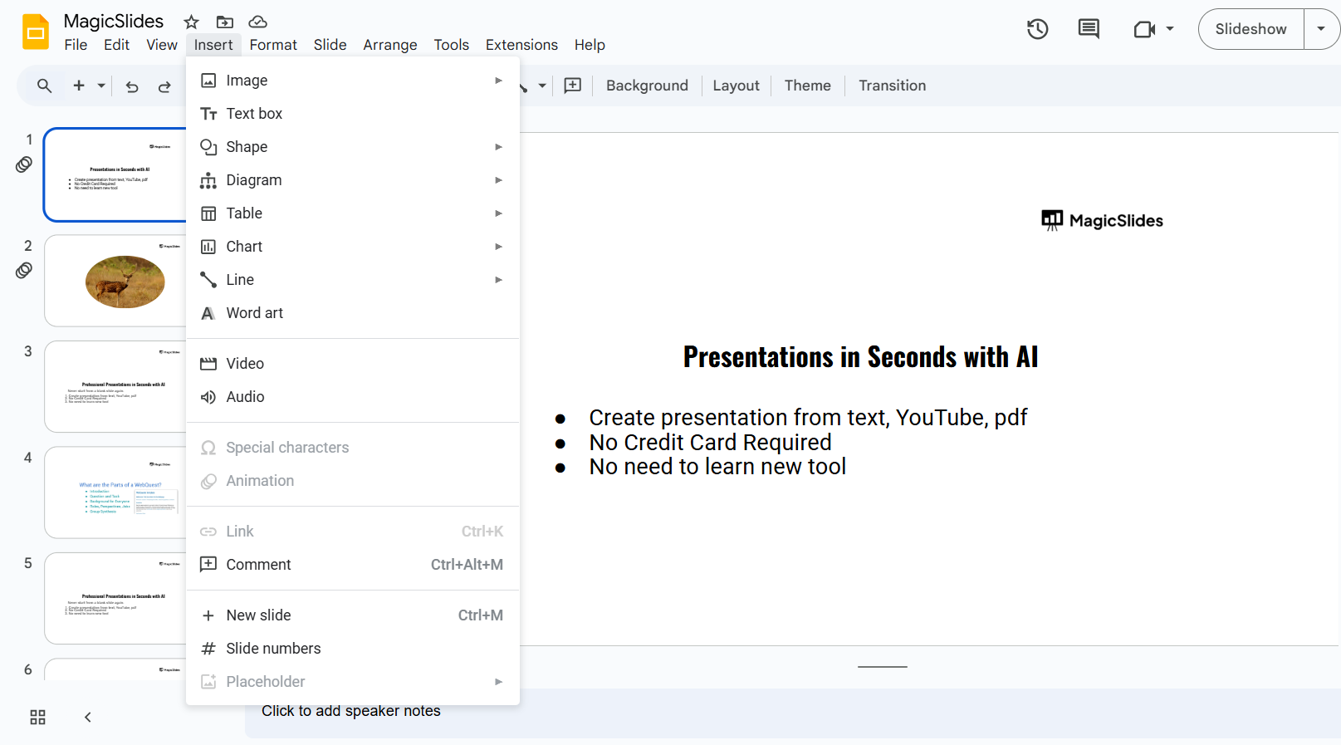Click the Slide numbers hash icon

(x=208, y=649)
